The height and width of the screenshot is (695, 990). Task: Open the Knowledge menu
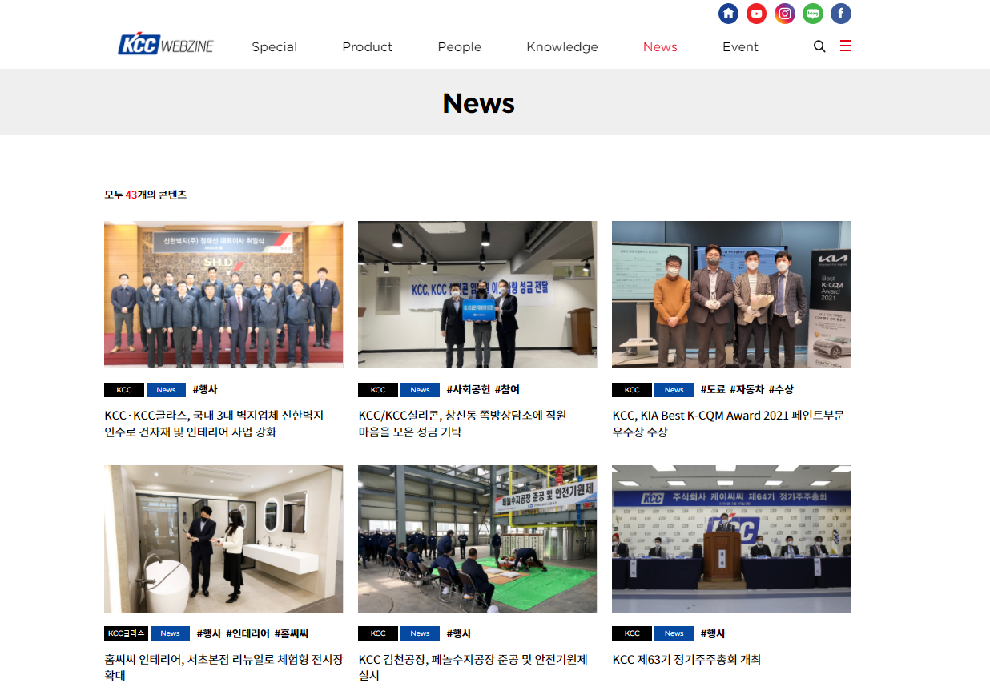coord(562,47)
